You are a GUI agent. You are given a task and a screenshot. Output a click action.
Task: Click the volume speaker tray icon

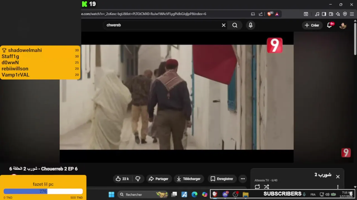327,194
